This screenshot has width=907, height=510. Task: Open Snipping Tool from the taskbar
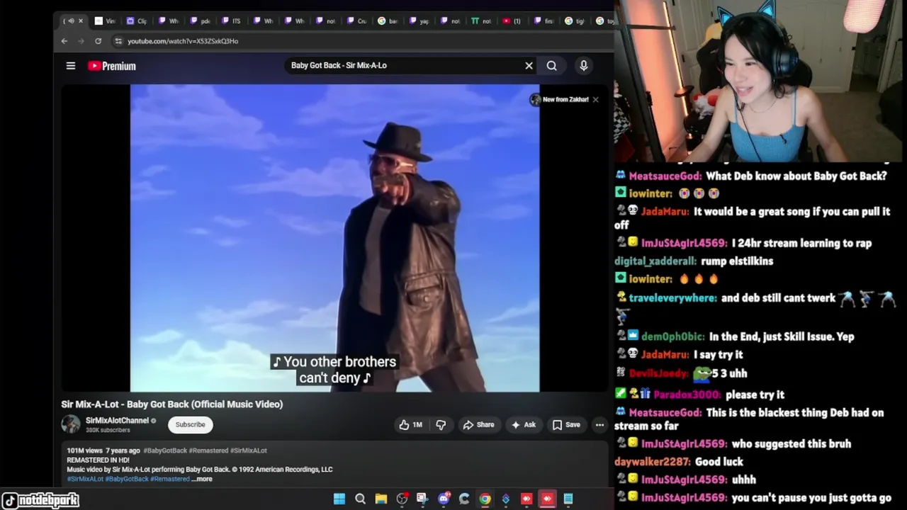click(422, 499)
